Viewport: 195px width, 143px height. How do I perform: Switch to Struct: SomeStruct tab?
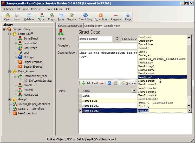pyautogui.click(x=70, y=26)
